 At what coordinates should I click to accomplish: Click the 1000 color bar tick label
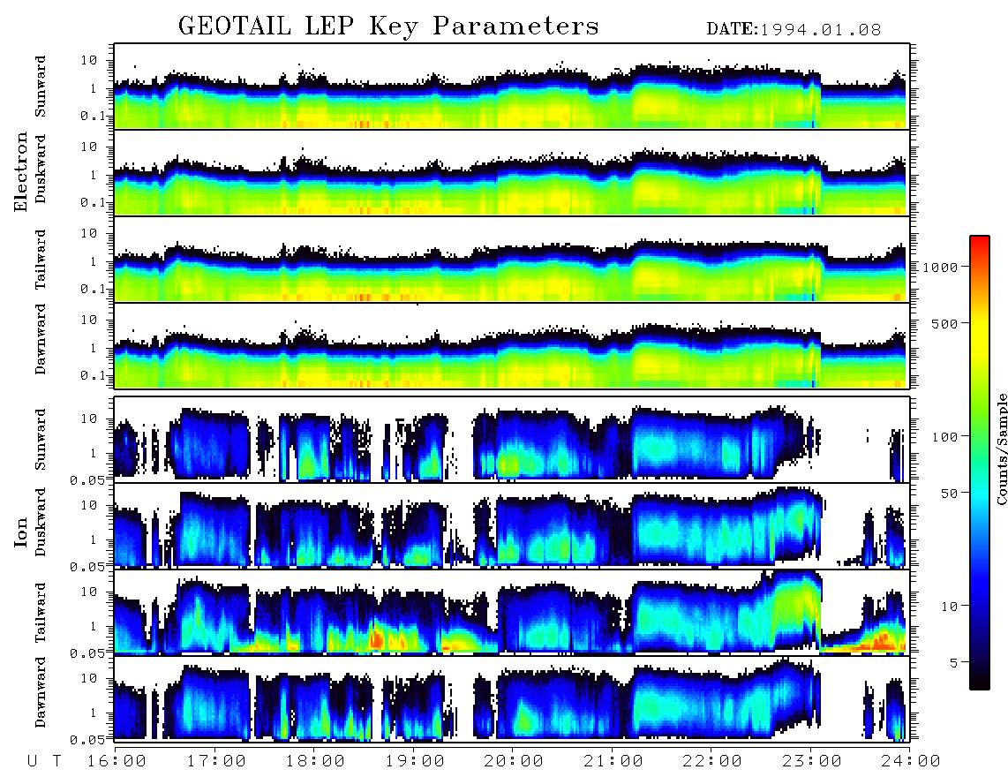[941, 267]
